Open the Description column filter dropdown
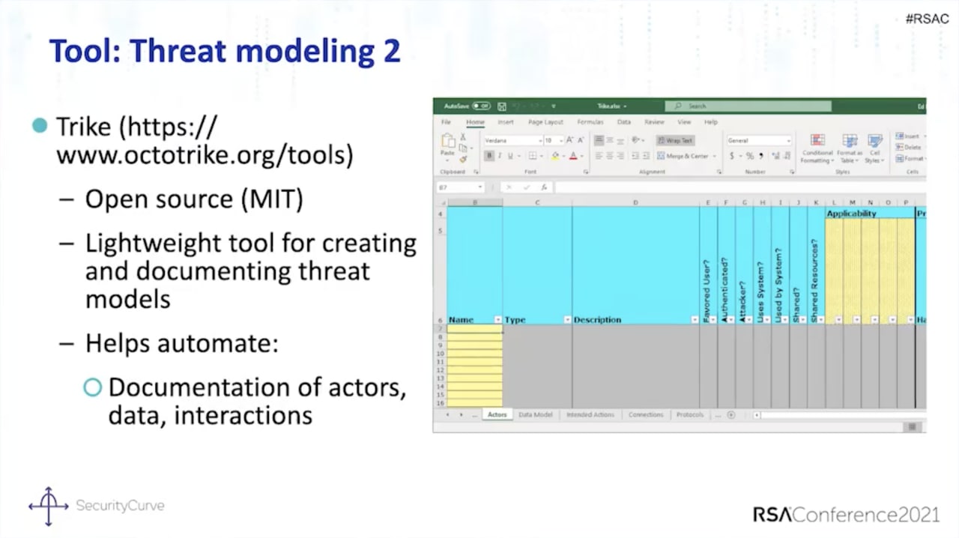The width and height of the screenshot is (959, 538). 695,320
